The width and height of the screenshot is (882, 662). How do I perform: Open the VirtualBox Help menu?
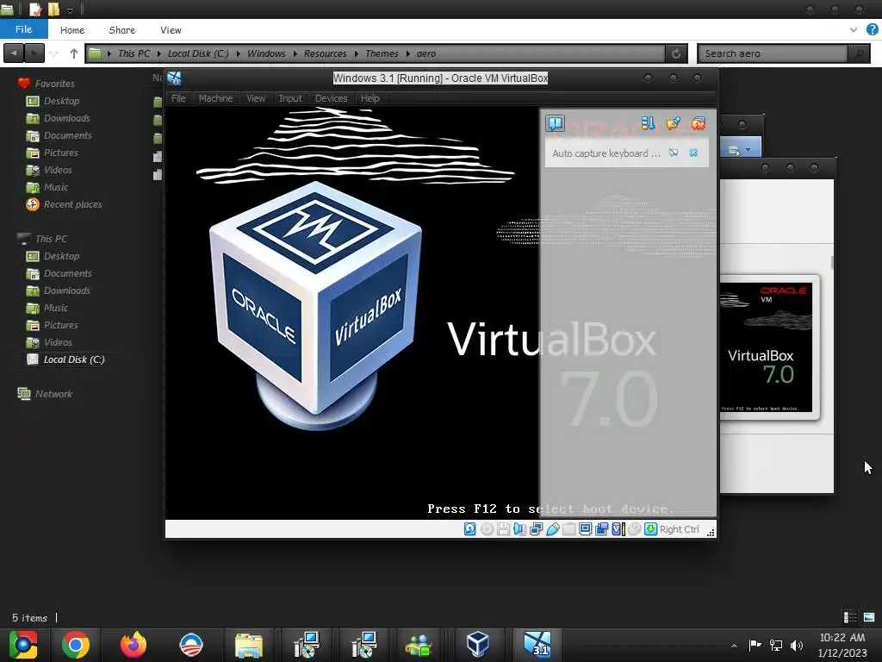coord(370,98)
